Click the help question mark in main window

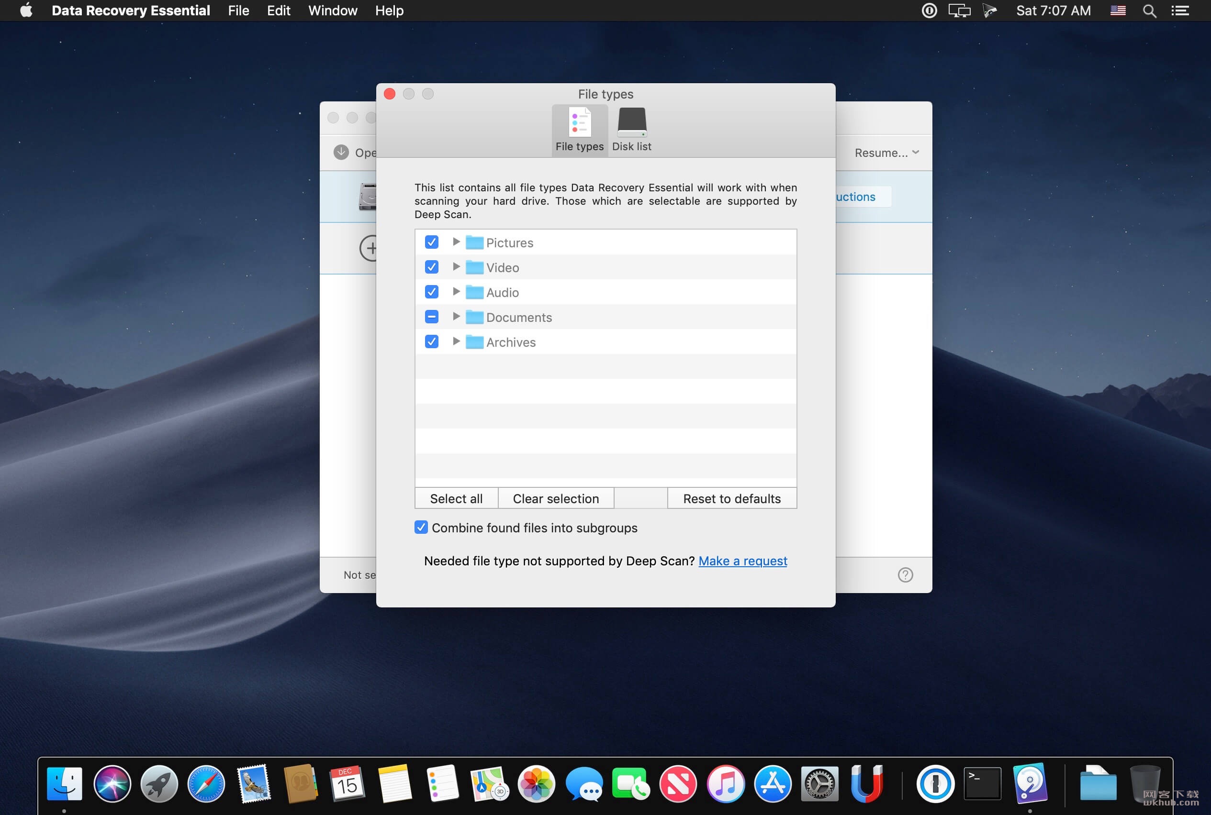pyautogui.click(x=905, y=575)
